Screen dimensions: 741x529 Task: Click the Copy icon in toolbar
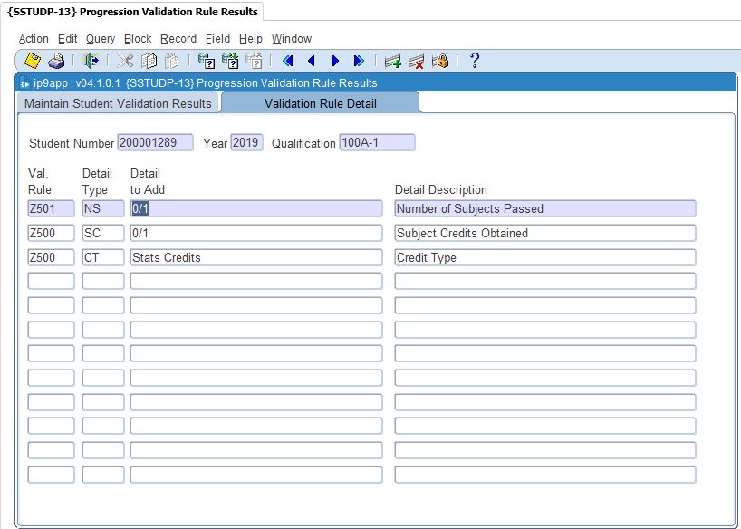point(149,61)
